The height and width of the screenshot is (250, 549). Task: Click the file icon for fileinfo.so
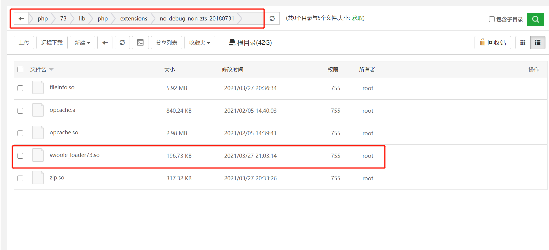click(x=38, y=87)
